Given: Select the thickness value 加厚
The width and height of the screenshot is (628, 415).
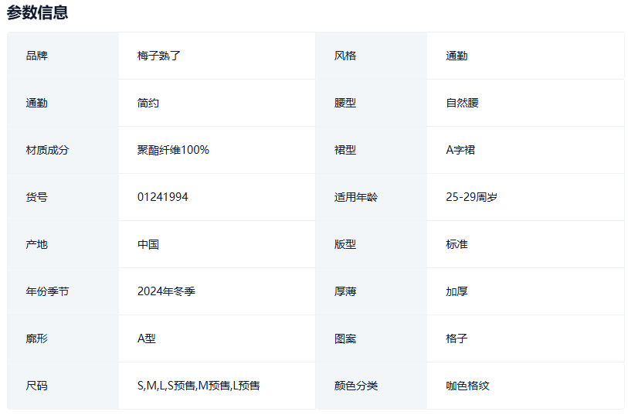Looking at the screenshot, I should click(457, 291).
